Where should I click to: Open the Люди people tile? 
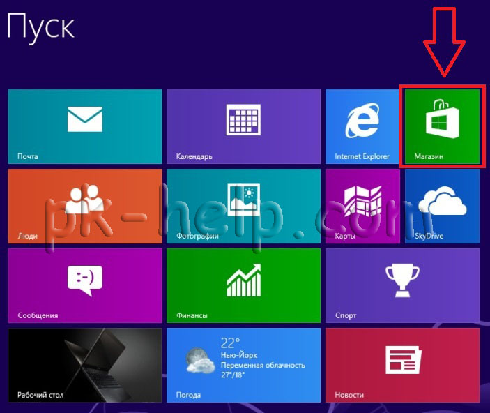click(85, 206)
